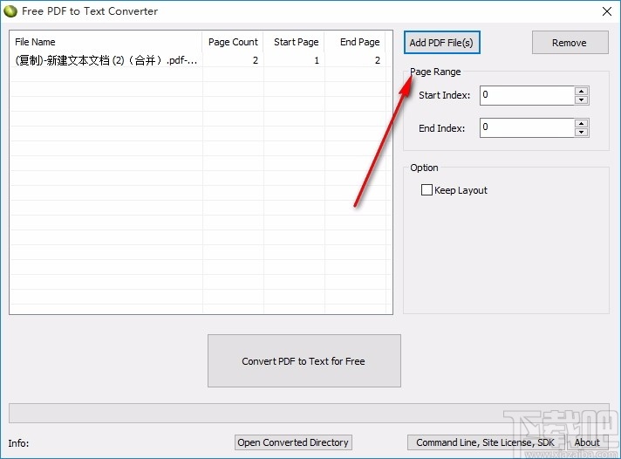Remove the selected PDF file
621x459 pixels.
pos(570,43)
